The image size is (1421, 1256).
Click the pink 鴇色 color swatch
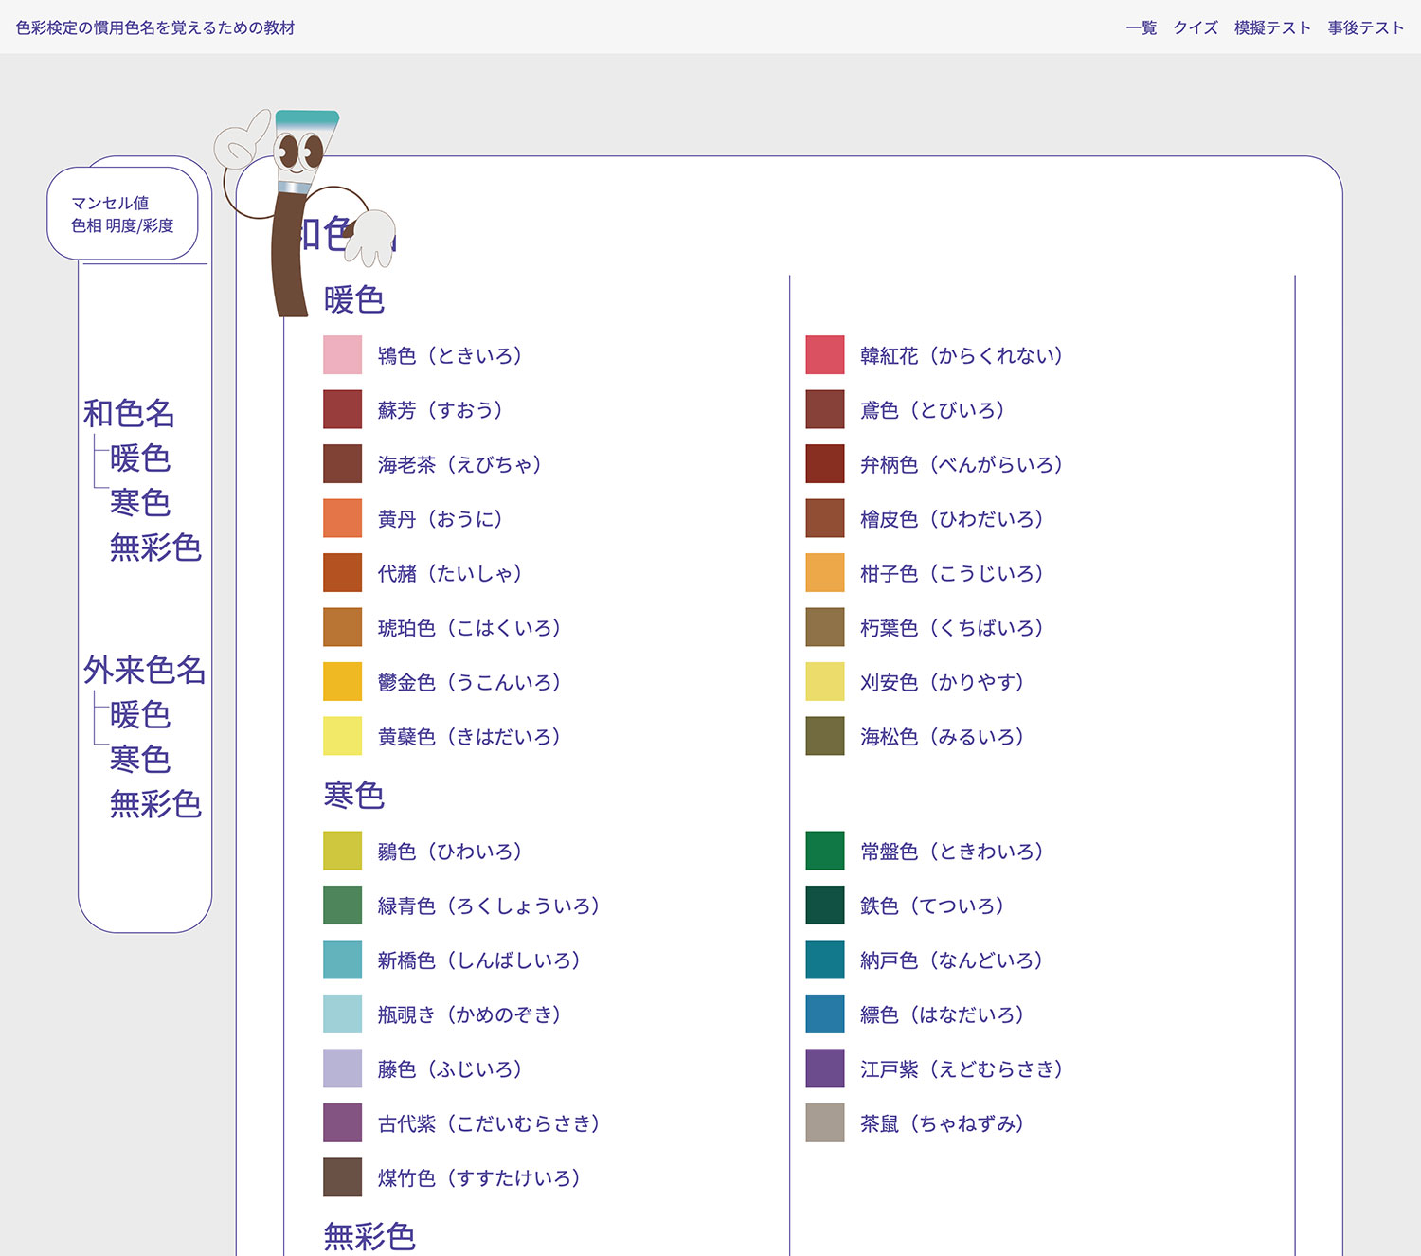click(342, 355)
